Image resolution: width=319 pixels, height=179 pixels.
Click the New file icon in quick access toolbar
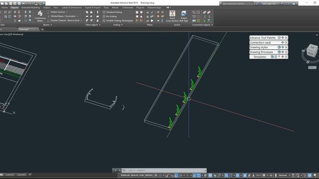pyautogui.click(x=2, y=3)
